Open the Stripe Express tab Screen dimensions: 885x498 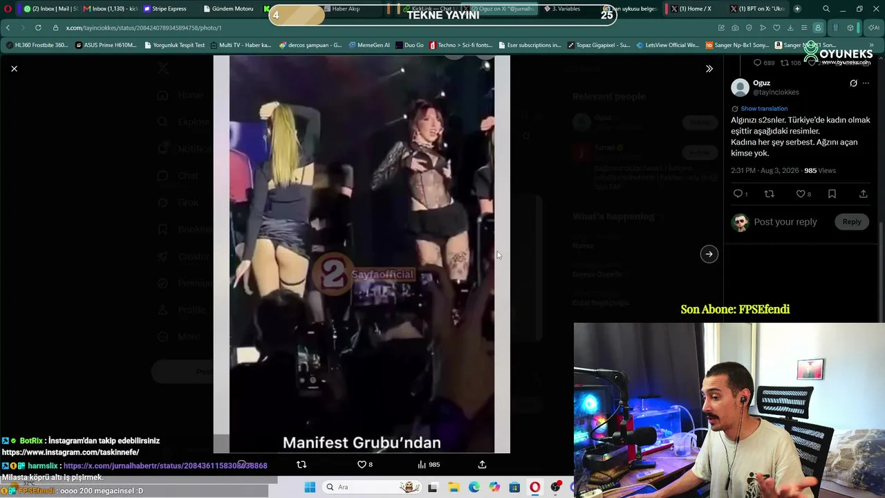tap(167, 9)
